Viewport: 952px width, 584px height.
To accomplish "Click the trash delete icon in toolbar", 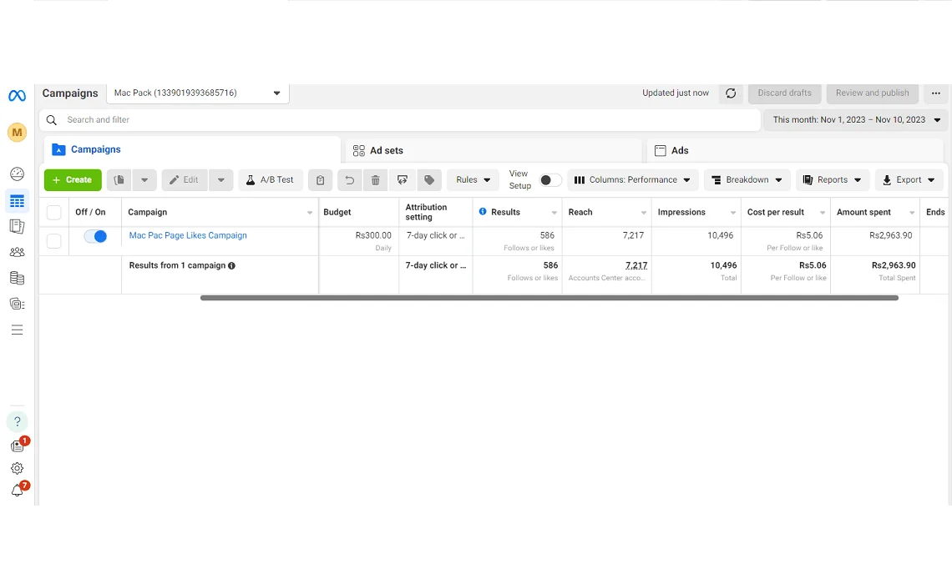I will coord(376,180).
